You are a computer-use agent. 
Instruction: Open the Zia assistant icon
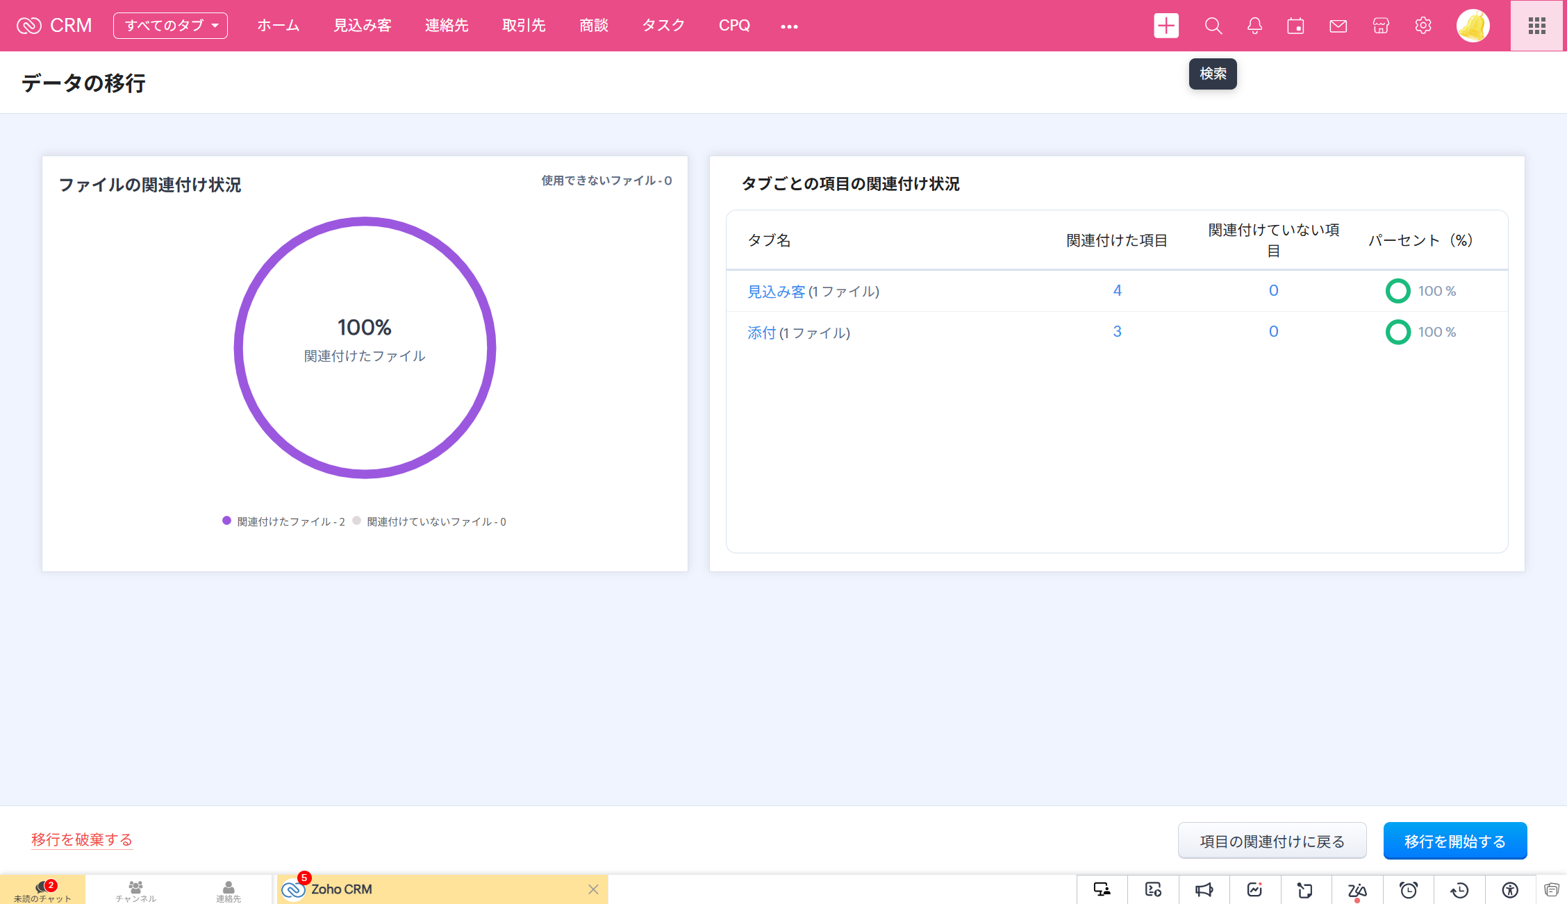[1357, 890]
